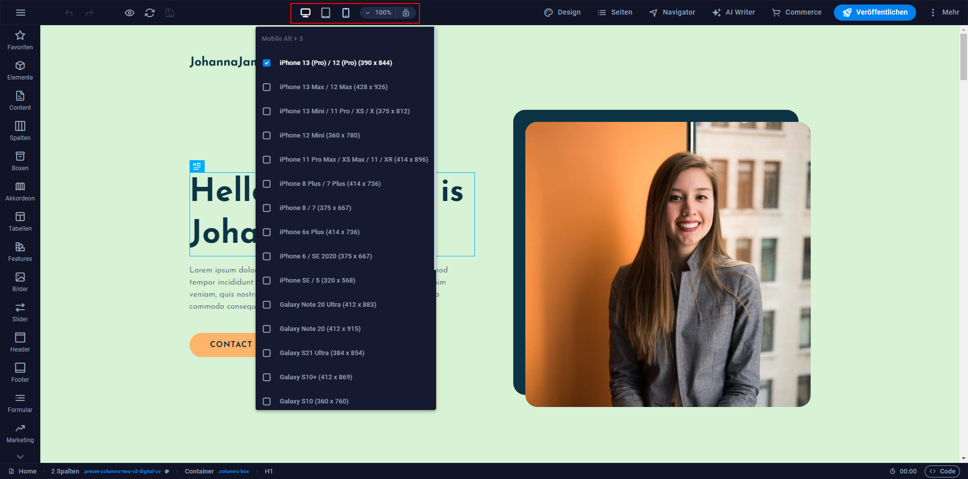The height and width of the screenshot is (479, 968).
Task: Click 2 Spalten breadcrumb item
Action: coord(65,471)
